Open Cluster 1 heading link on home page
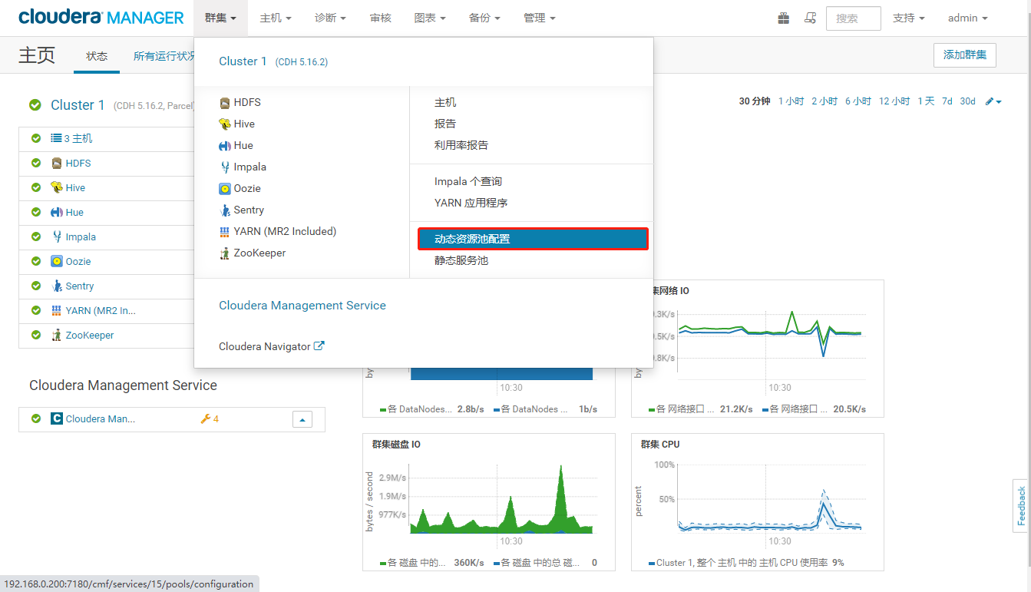 tap(78, 105)
